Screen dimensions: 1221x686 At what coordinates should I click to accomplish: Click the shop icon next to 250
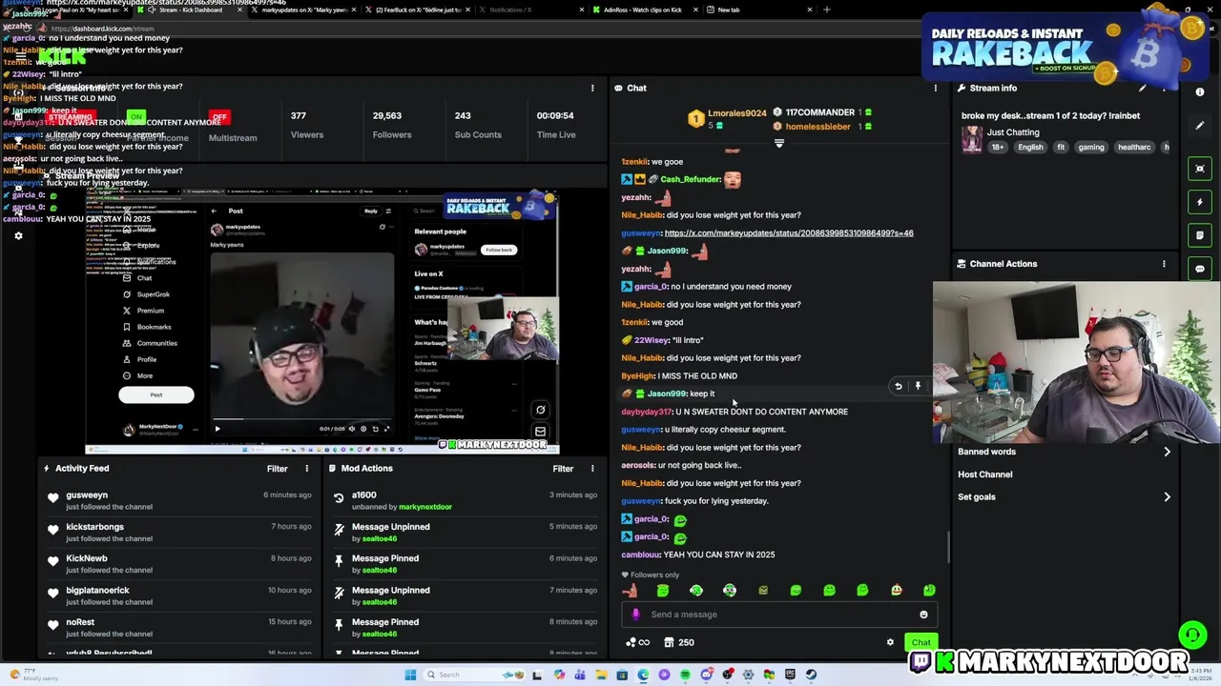669,642
